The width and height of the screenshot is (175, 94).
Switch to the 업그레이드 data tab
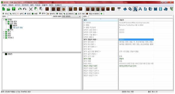coord(68,13)
